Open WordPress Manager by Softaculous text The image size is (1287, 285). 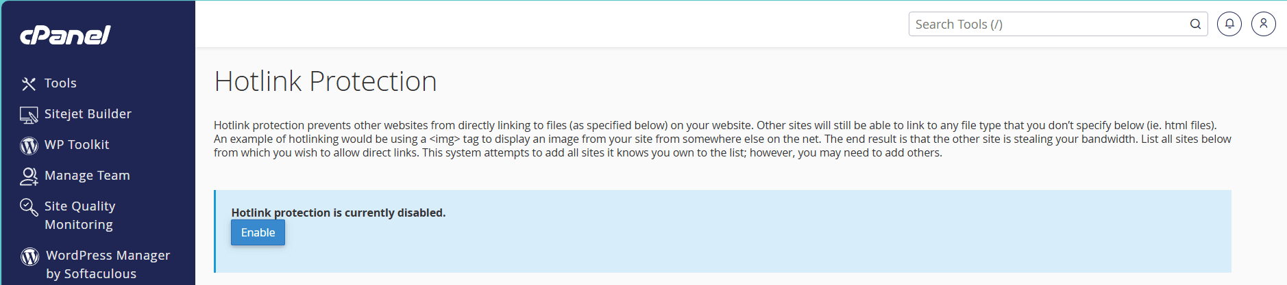pyautogui.click(x=108, y=264)
